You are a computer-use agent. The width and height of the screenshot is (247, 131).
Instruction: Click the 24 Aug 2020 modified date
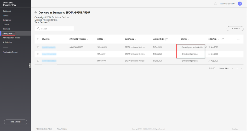[213, 61]
